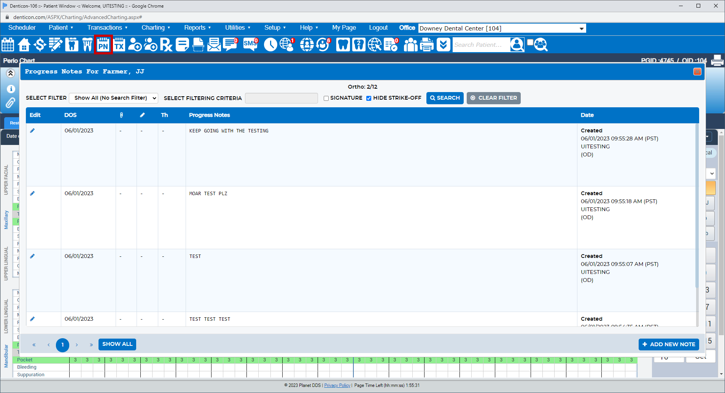Open the document scan icon
725x393 pixels.
198,45
